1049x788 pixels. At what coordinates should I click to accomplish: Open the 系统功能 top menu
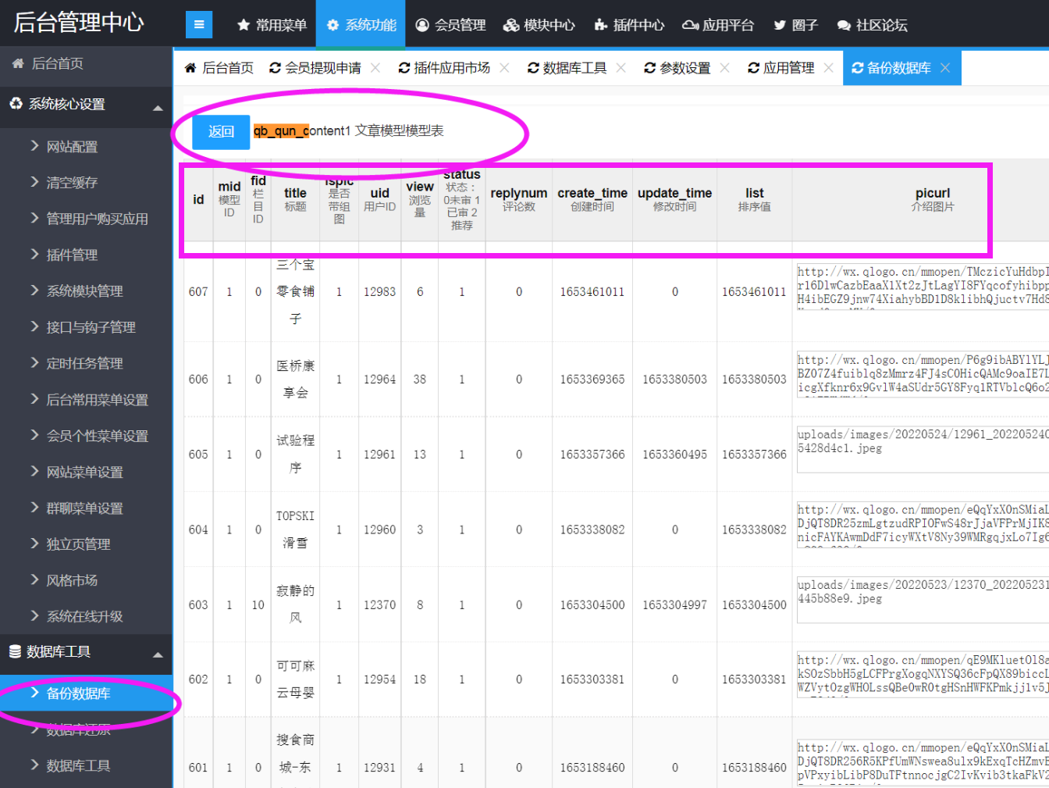pos(361,25)
